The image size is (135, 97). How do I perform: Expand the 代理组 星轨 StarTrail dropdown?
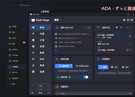[114, 44]
